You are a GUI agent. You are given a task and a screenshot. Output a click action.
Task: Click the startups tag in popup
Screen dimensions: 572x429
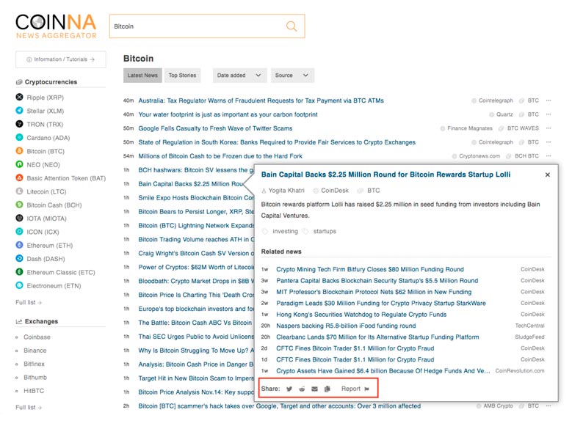325,231
